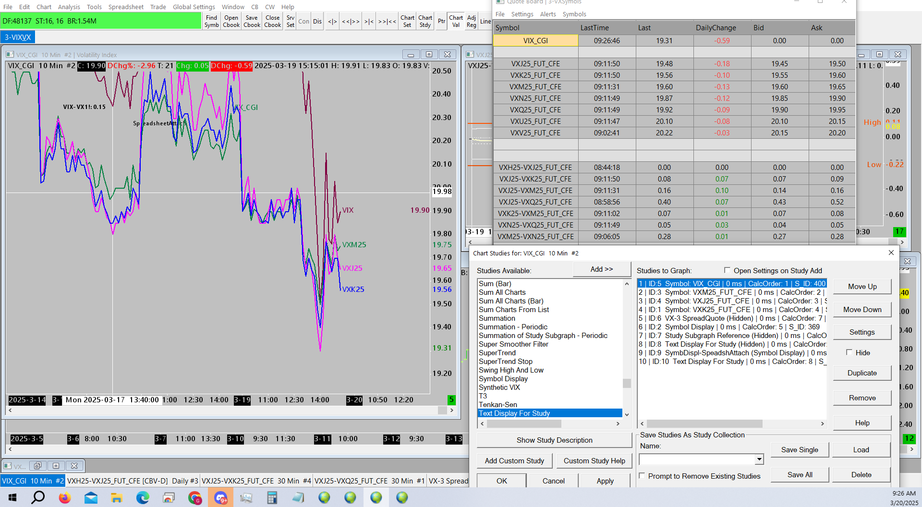Open chartbook with Open Cbook button
922x507 pixels.
231,21
